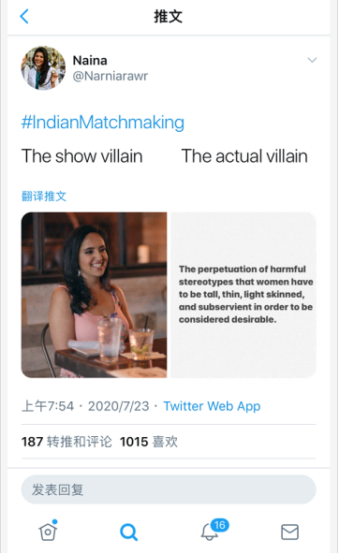Open the #IndianMatchmaking hashtag
The image size is (339, 554).
[x=102, y=123]
